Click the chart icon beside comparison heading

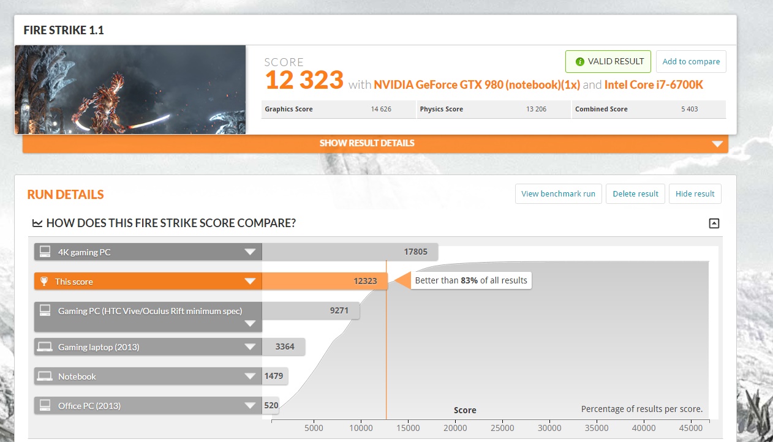pyautogui.click(x=37, y=223)
